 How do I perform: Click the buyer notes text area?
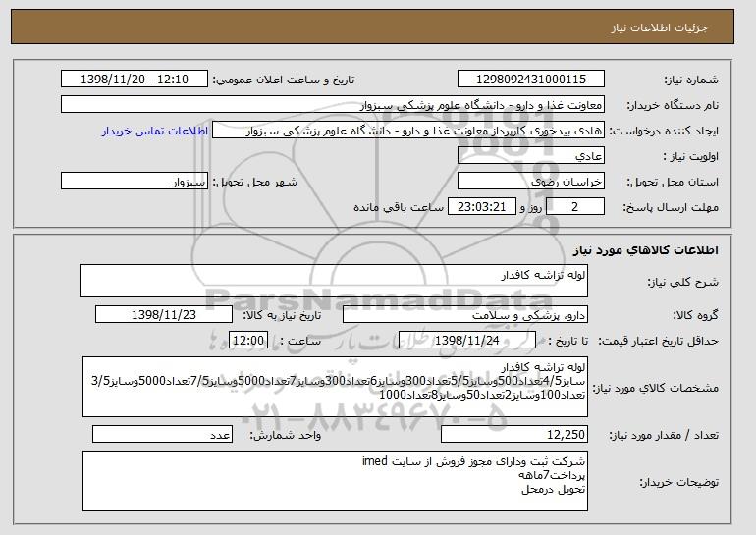pyautogui.click(x=335, y=481)
